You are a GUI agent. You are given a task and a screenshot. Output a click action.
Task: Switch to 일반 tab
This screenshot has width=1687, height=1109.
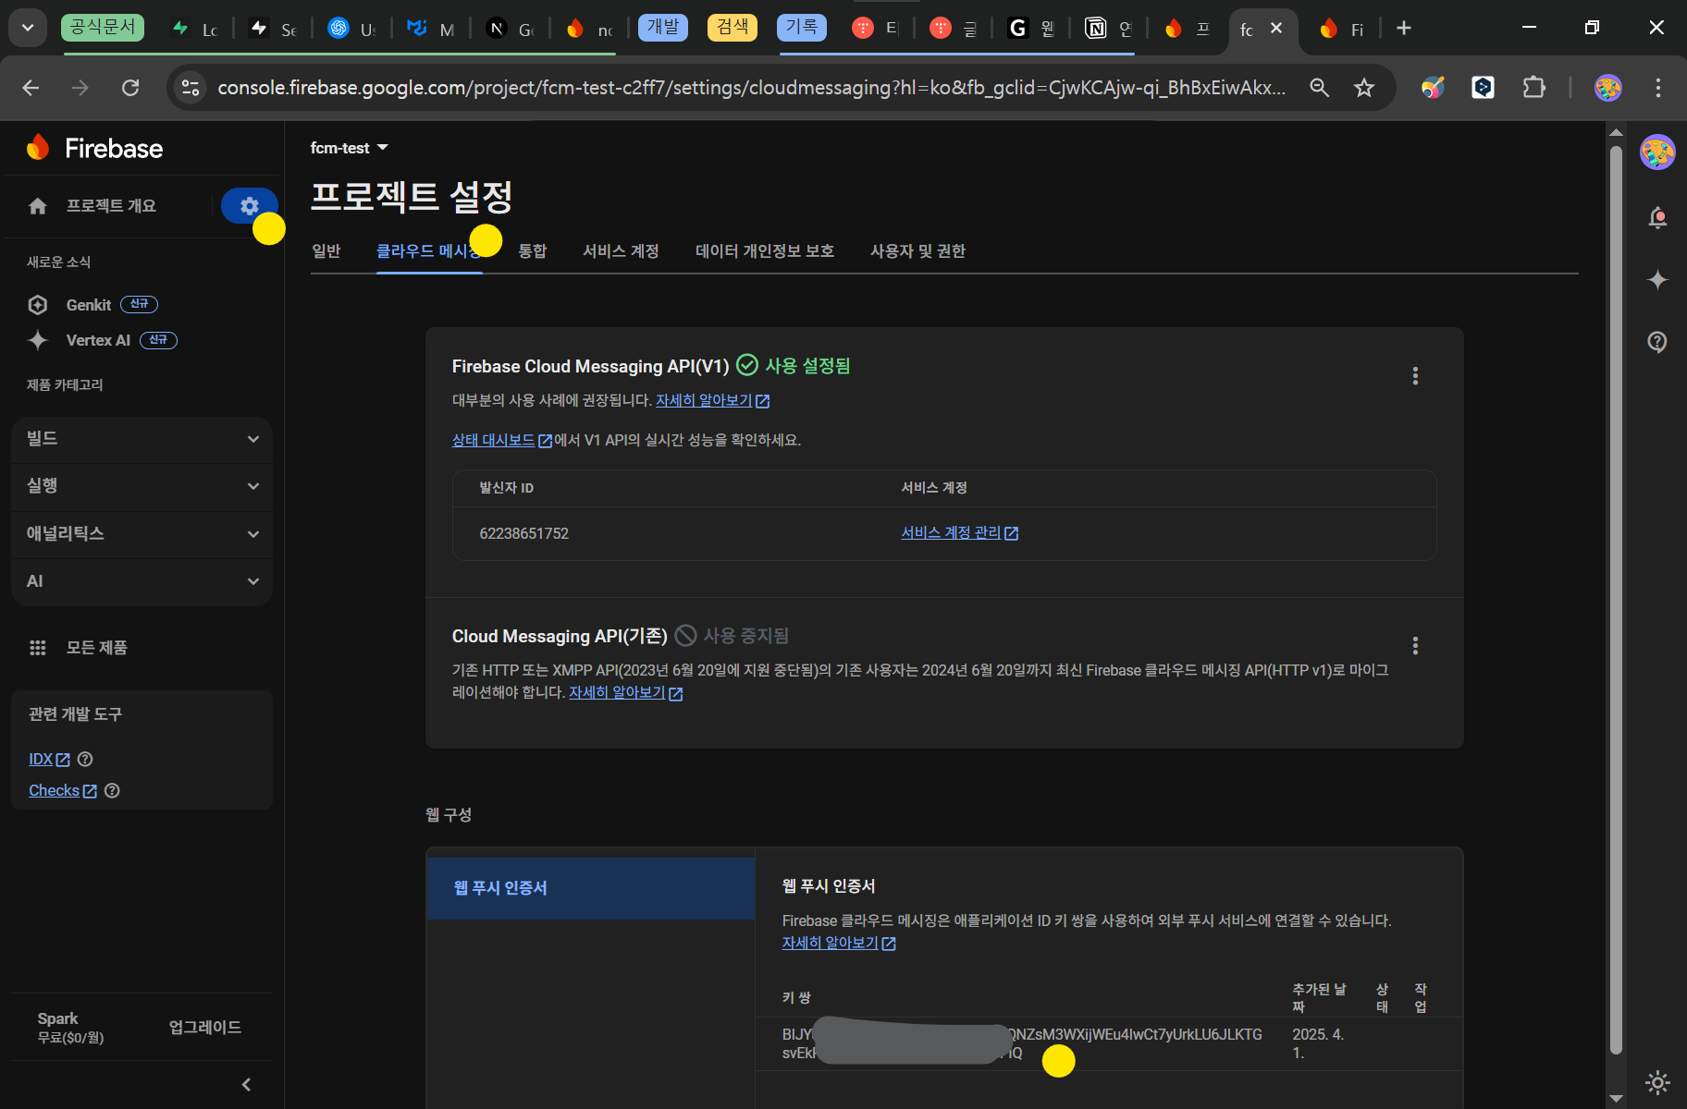pyautogui.click(x=326, y=251)
